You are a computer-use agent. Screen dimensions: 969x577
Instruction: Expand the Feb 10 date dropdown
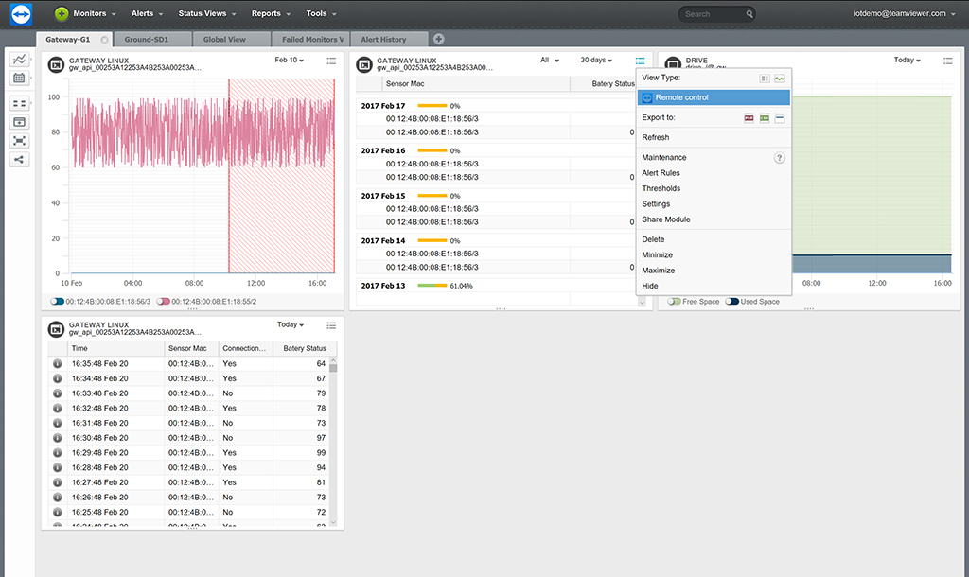[289, 61]
